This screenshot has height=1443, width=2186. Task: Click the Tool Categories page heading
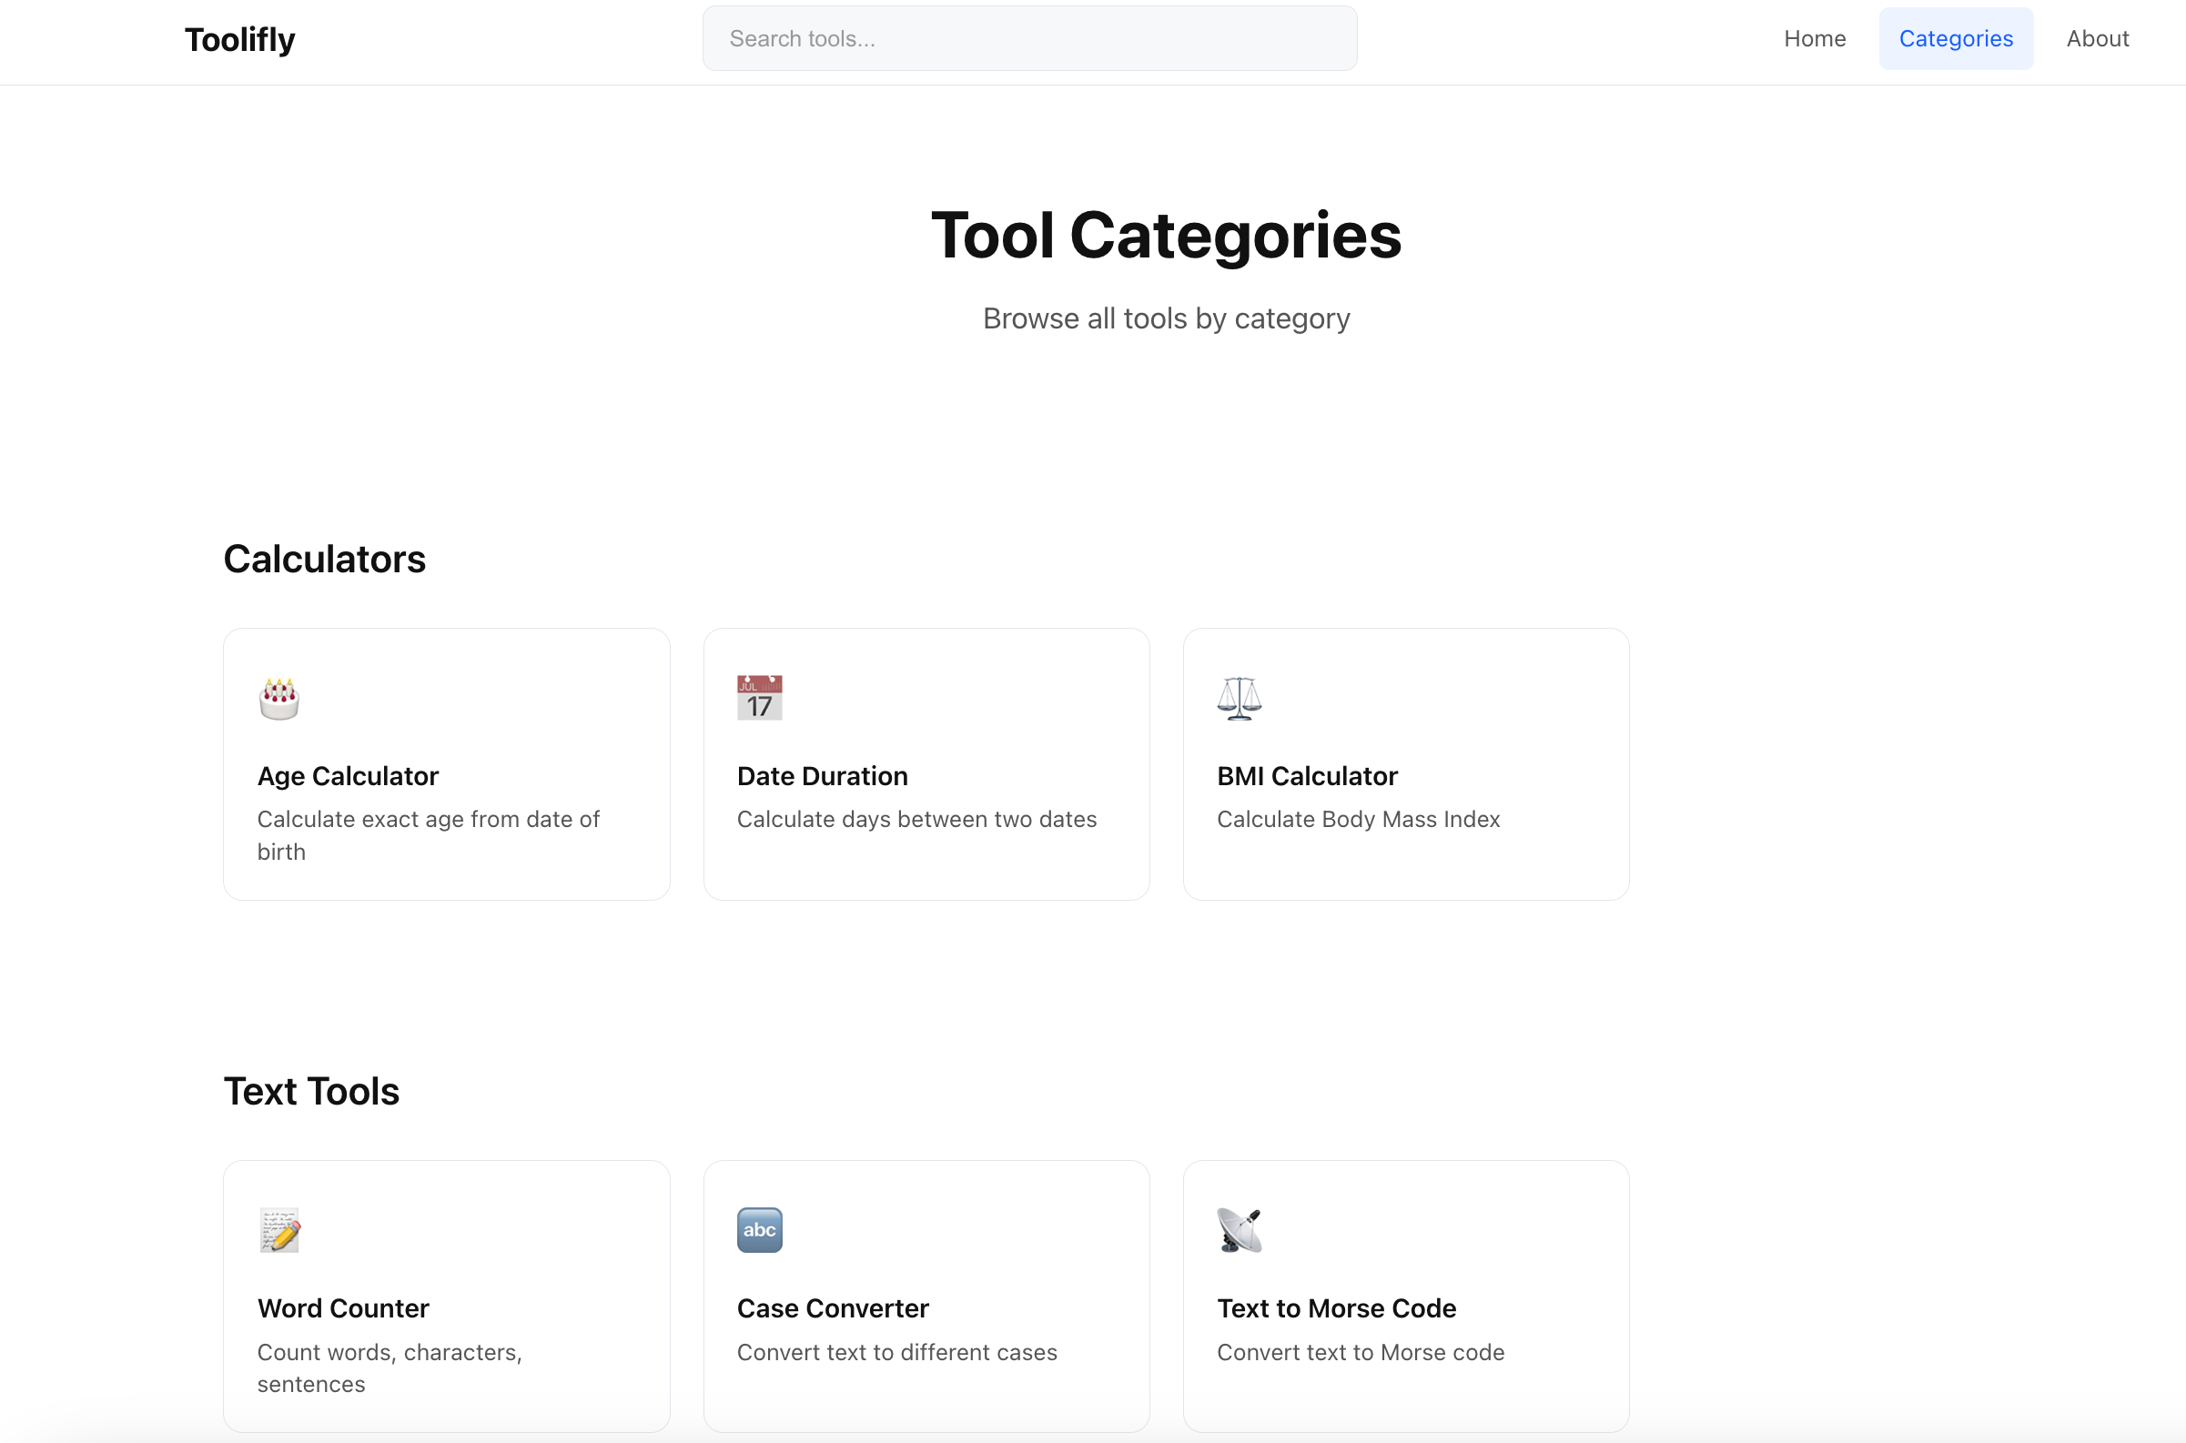1166,236
